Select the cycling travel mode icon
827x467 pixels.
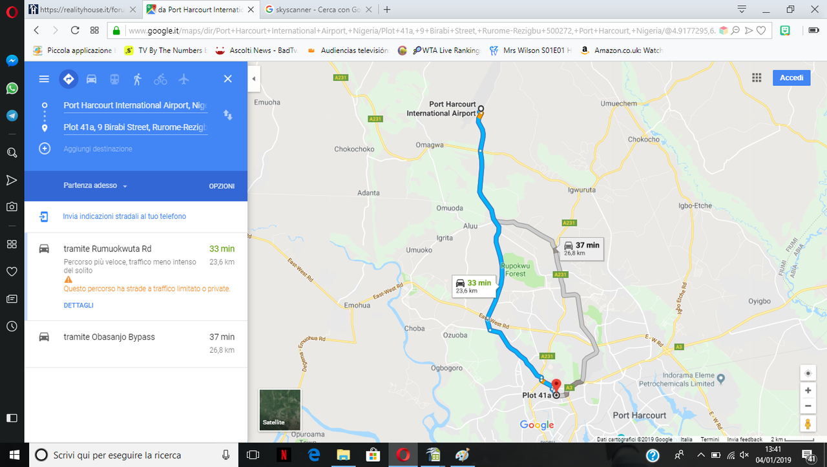tap(160, 79)
